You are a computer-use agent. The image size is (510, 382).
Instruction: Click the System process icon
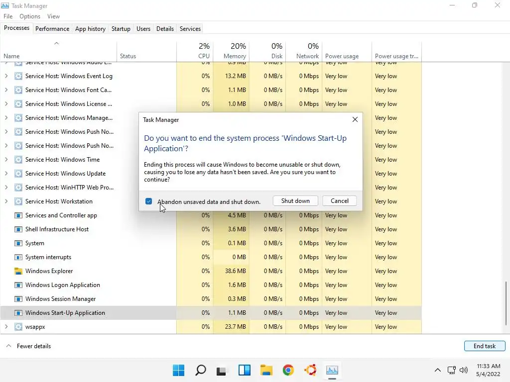18,243
